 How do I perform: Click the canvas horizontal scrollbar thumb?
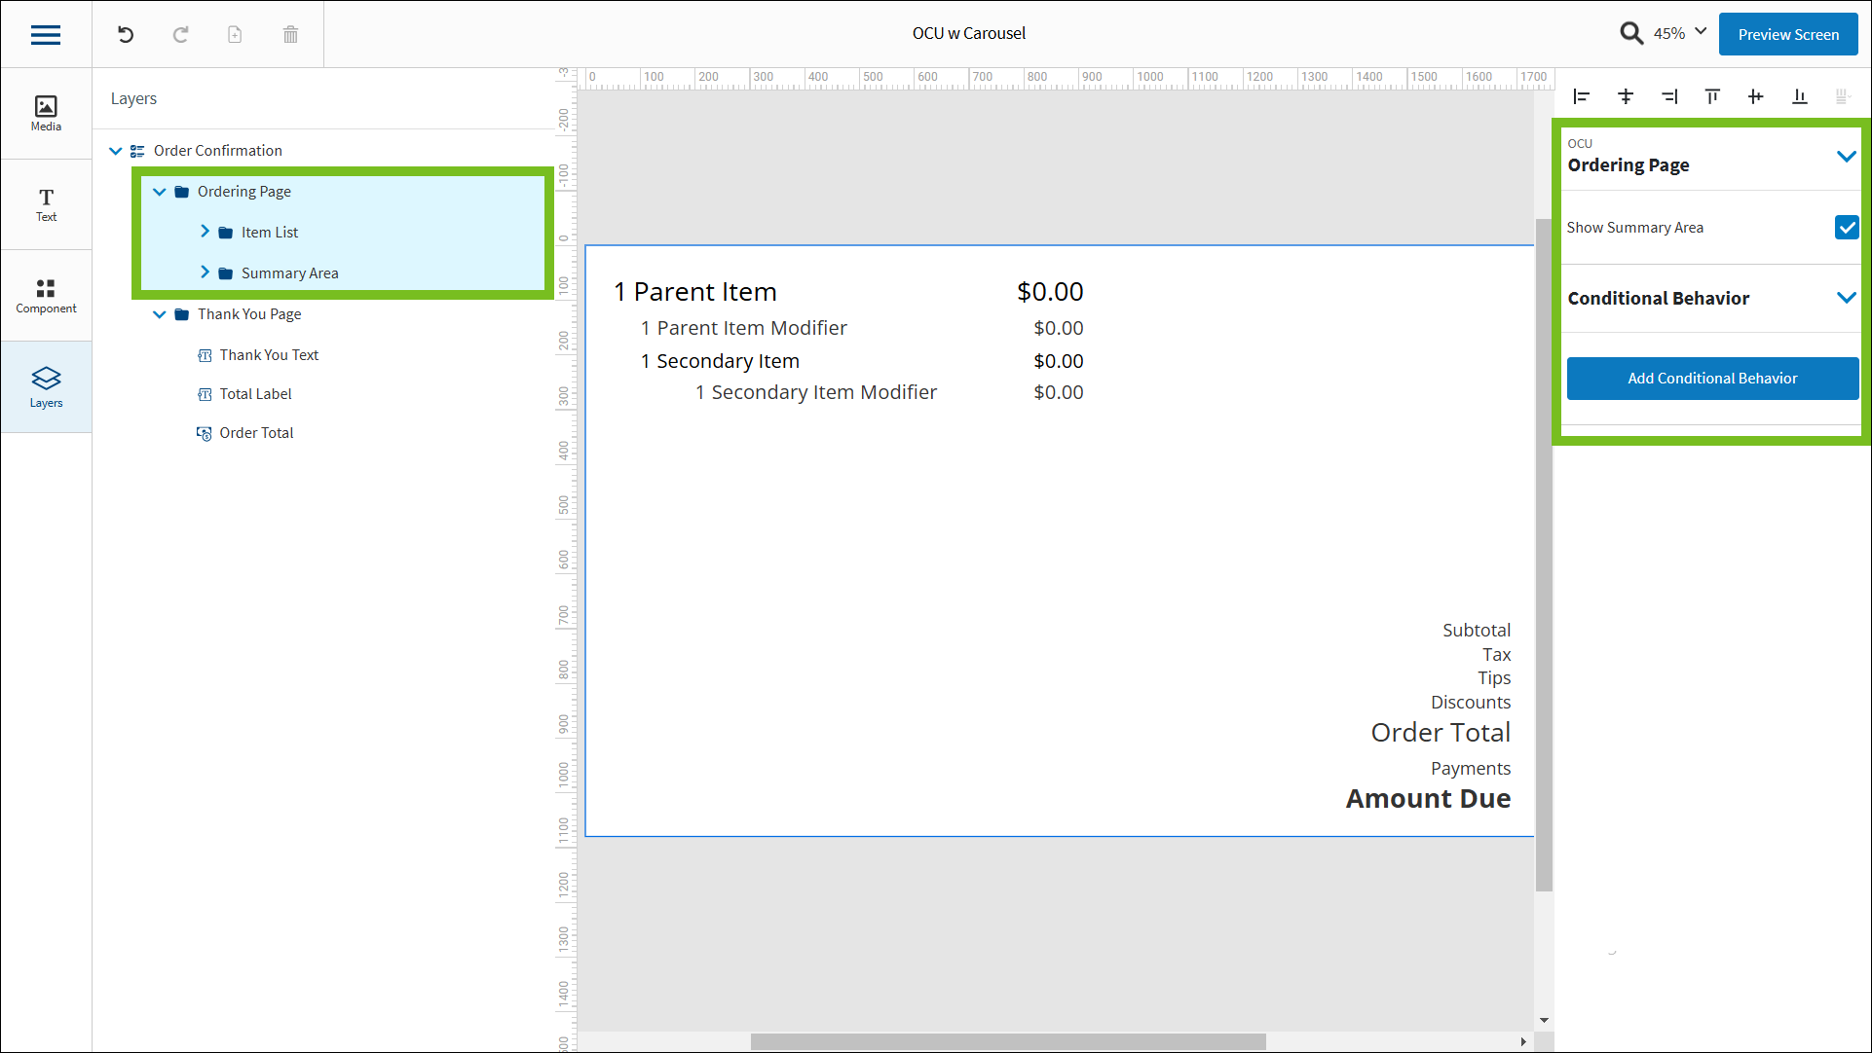point(1008,1041)
